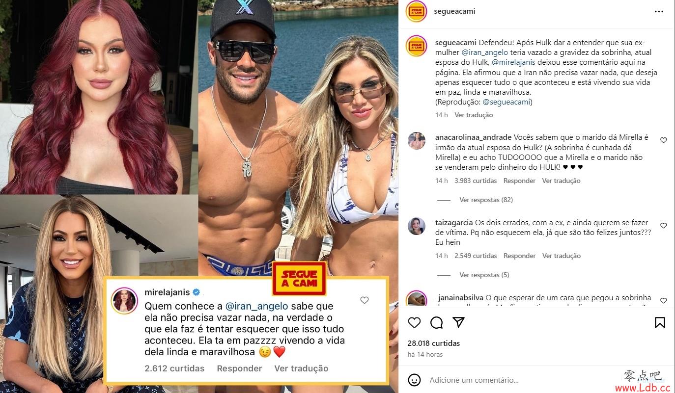Expand Ver respostas (5) replies

(484, 275)
